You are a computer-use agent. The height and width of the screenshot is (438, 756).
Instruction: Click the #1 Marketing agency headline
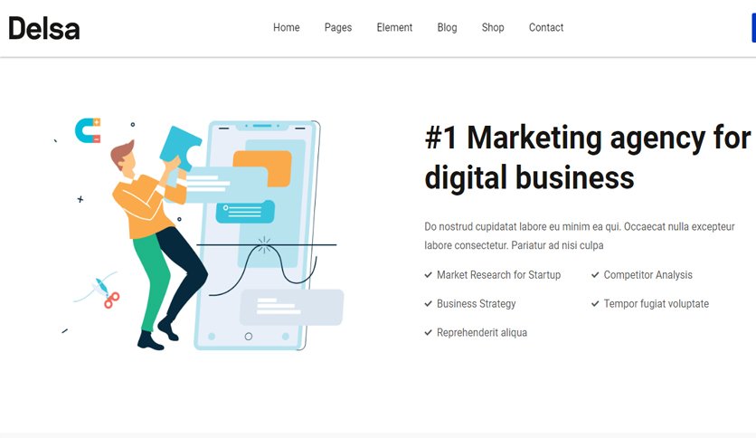588,157
